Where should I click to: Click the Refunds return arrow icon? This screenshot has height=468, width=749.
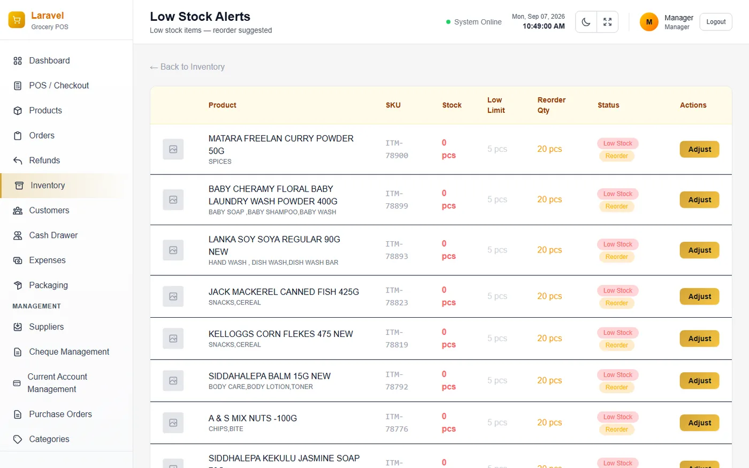pyautogui.click(x=18, y=160)
